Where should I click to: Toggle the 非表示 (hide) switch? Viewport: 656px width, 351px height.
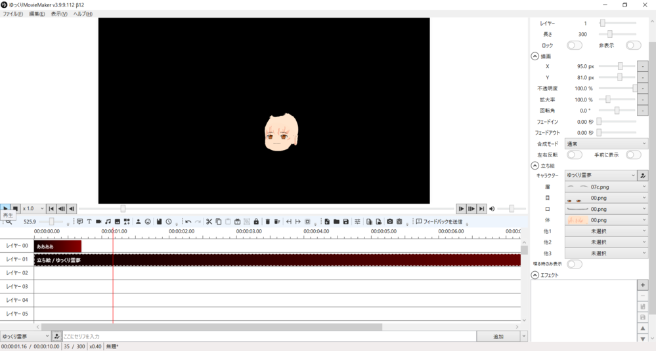(633, 45)
